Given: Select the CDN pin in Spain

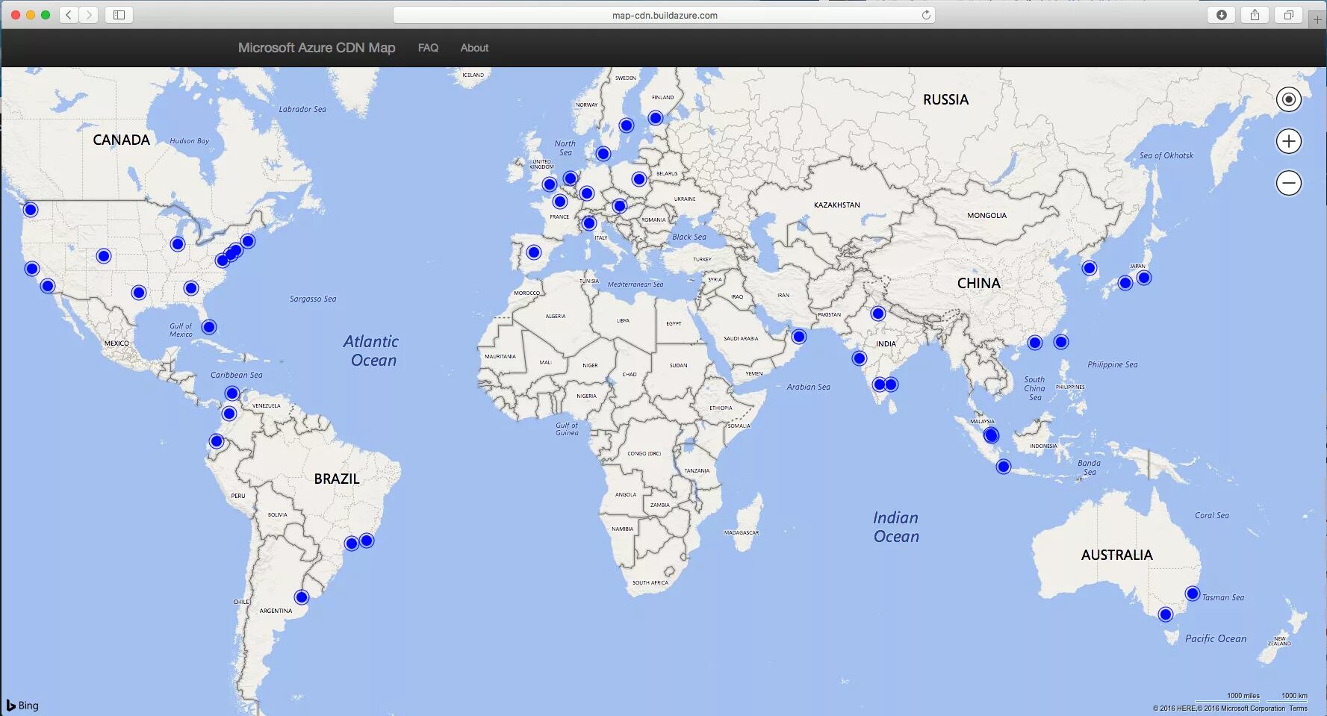Looking at the screenshot, I should [x=534, y=252].
